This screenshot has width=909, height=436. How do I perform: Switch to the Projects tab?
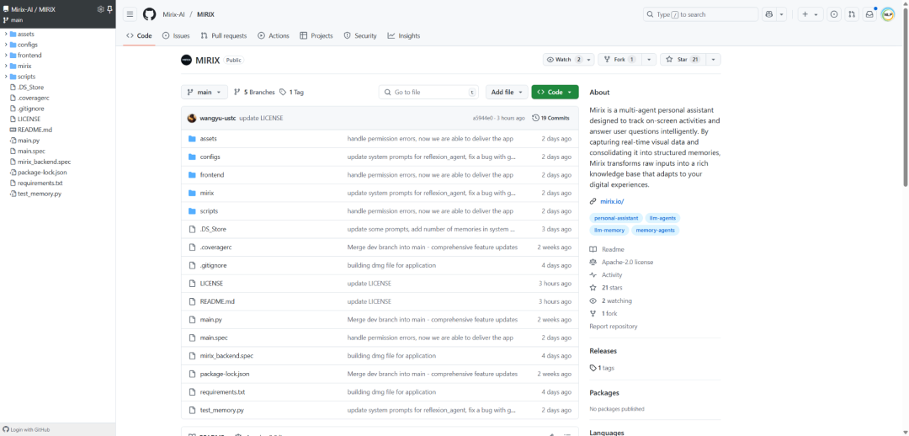coord(316,35)
